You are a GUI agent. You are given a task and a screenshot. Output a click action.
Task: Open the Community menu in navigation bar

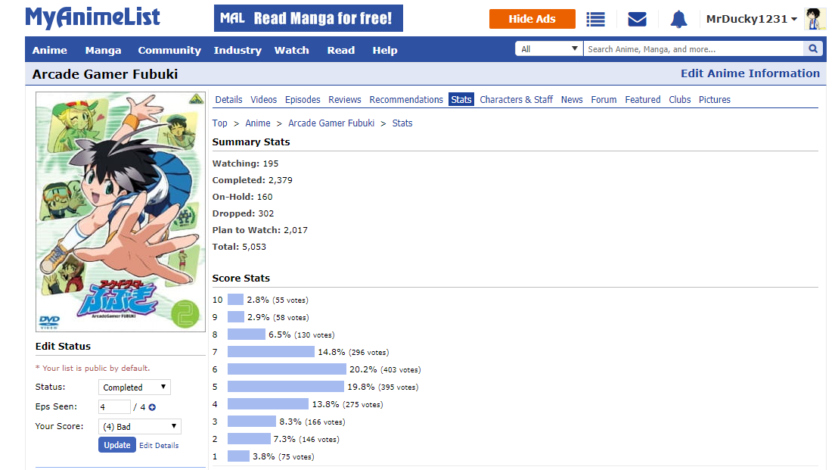(169, 51)
